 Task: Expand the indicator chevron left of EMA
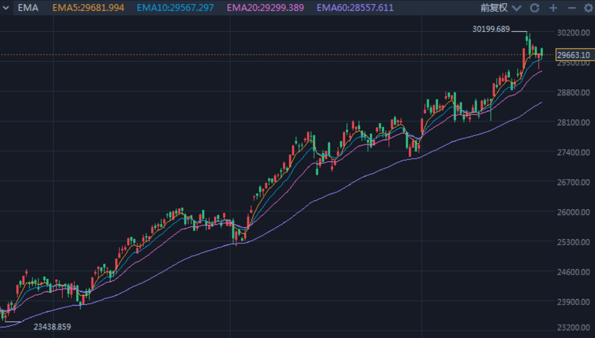click(x=5, y=8)
